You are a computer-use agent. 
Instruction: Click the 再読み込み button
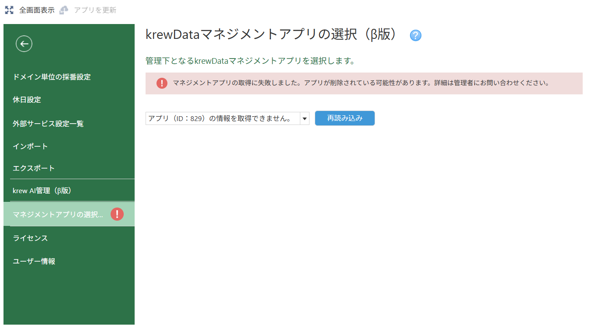pos(345,118)
